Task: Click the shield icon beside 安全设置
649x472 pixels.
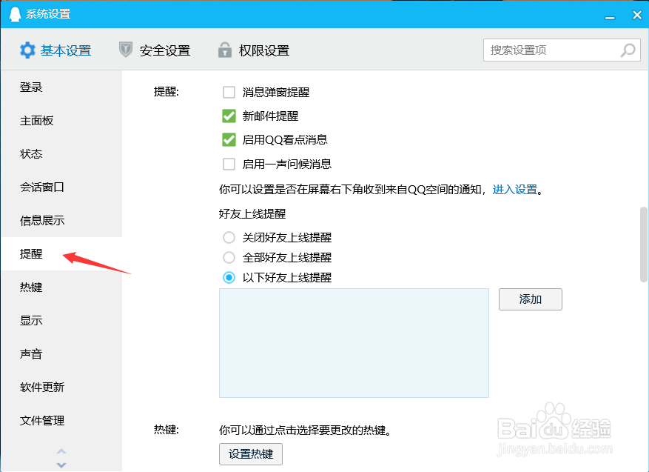Action: (125, 50)
